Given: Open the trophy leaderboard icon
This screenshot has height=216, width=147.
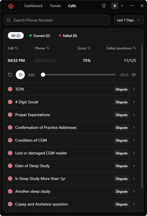Looking at the screenshot, I should pyautogui.click(x=104, y=6).
